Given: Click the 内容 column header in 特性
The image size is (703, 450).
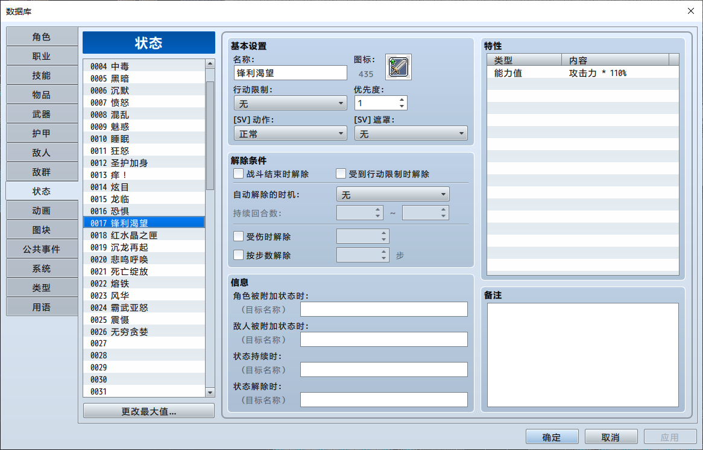Looking at the screenshot, I should tap(615, 60).
